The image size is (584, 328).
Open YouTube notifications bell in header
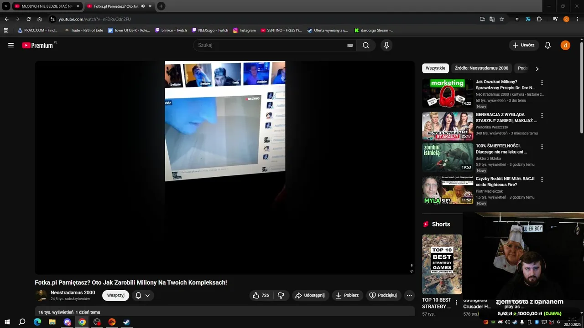(x=548, y=45)
